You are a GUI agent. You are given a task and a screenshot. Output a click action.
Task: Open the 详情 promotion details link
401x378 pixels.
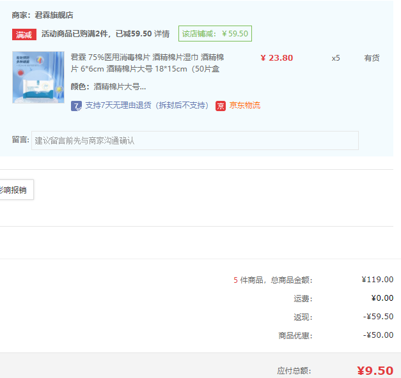[162, 34]
